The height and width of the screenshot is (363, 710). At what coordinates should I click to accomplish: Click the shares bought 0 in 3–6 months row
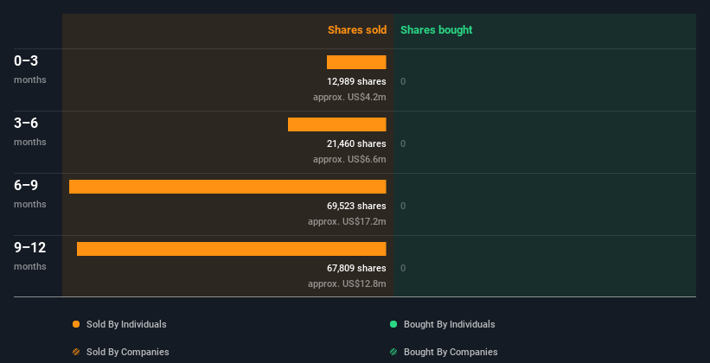coord(403,144)
